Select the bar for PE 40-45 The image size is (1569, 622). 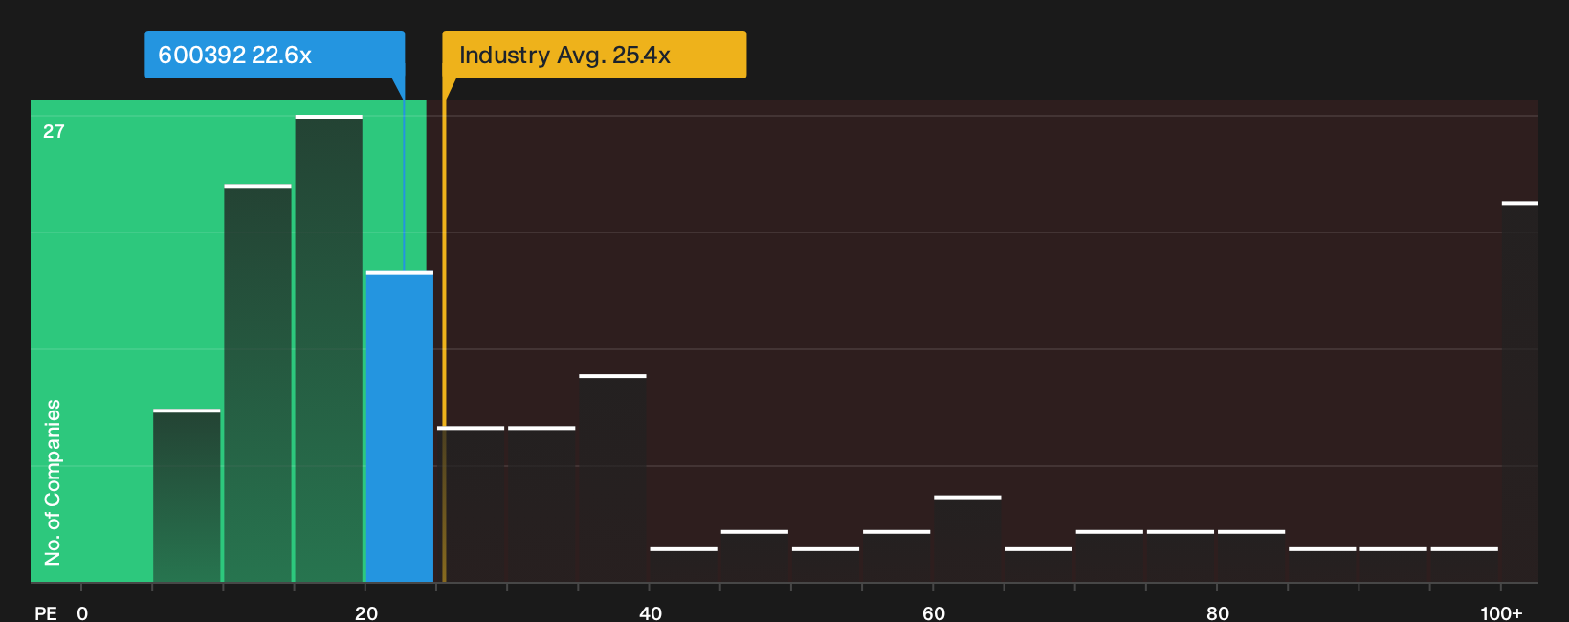[x=684, y=565]
